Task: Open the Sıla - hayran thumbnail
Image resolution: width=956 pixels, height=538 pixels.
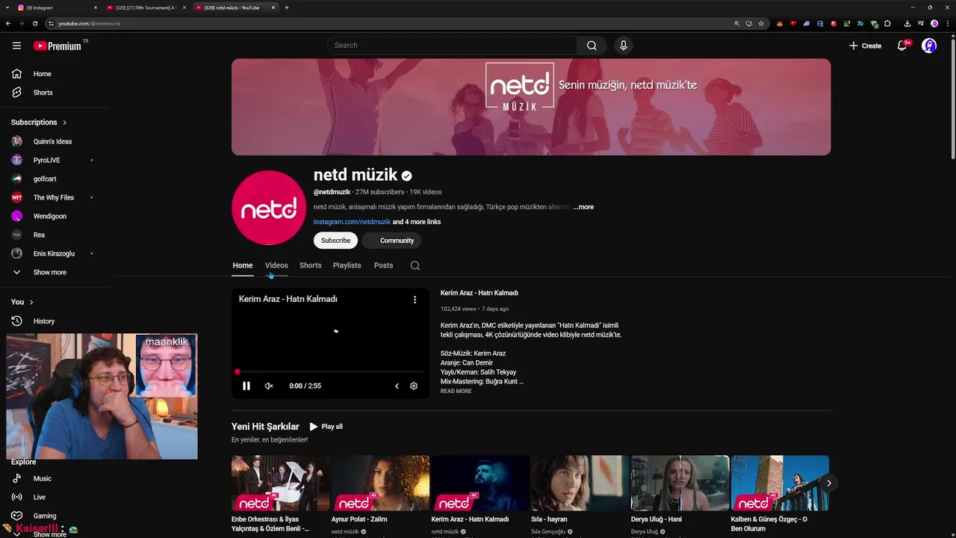Action: pos(580,483)
